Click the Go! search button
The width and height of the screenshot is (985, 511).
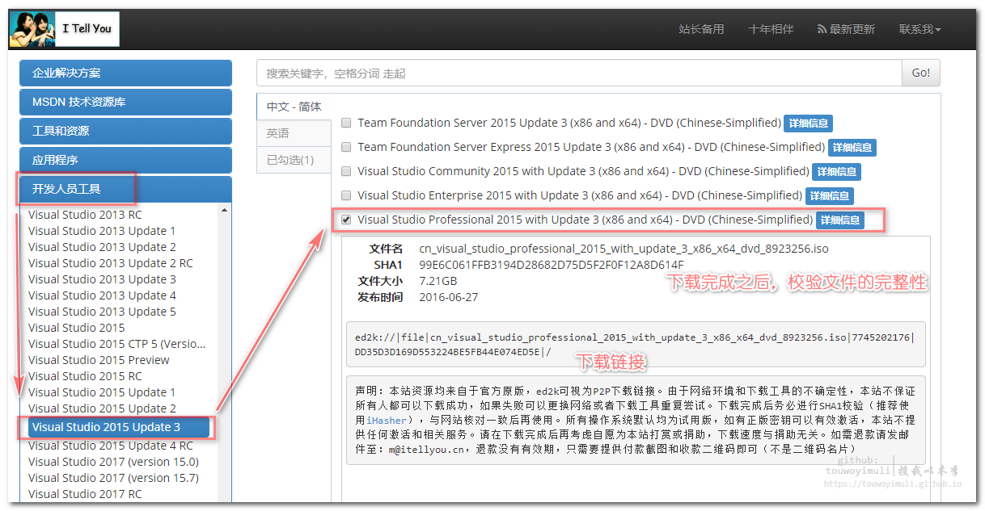pos(921,73)
